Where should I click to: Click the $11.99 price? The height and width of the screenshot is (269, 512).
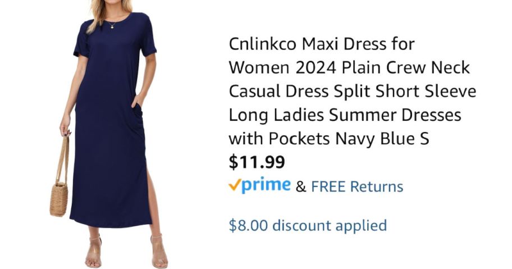pos(257,162)
